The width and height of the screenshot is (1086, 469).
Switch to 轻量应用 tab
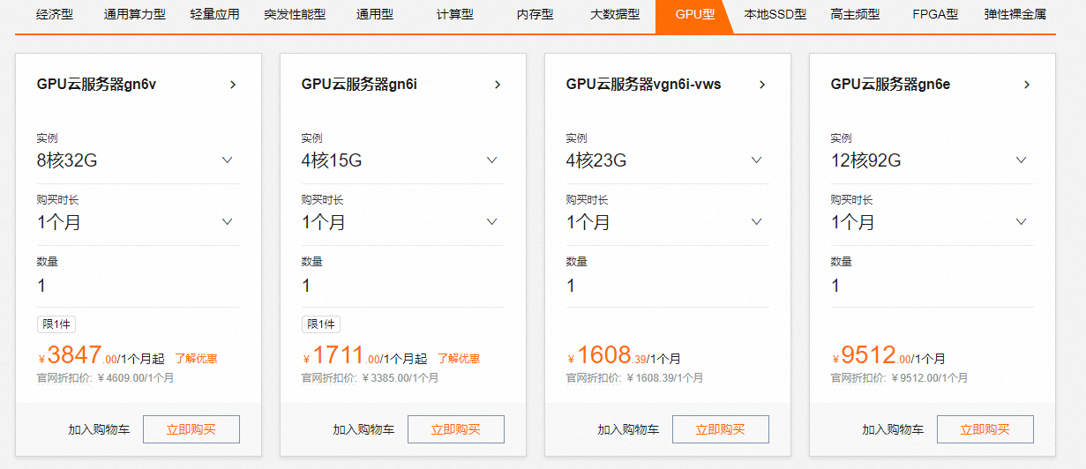(x=215, y=15)
